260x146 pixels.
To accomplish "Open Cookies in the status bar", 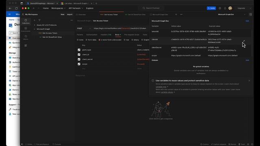I will tap(204, 144).
